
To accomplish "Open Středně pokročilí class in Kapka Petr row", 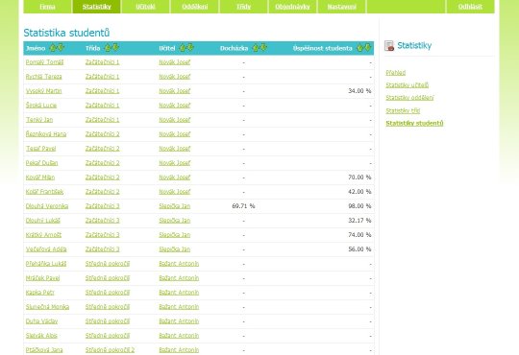I will point(108,293).
